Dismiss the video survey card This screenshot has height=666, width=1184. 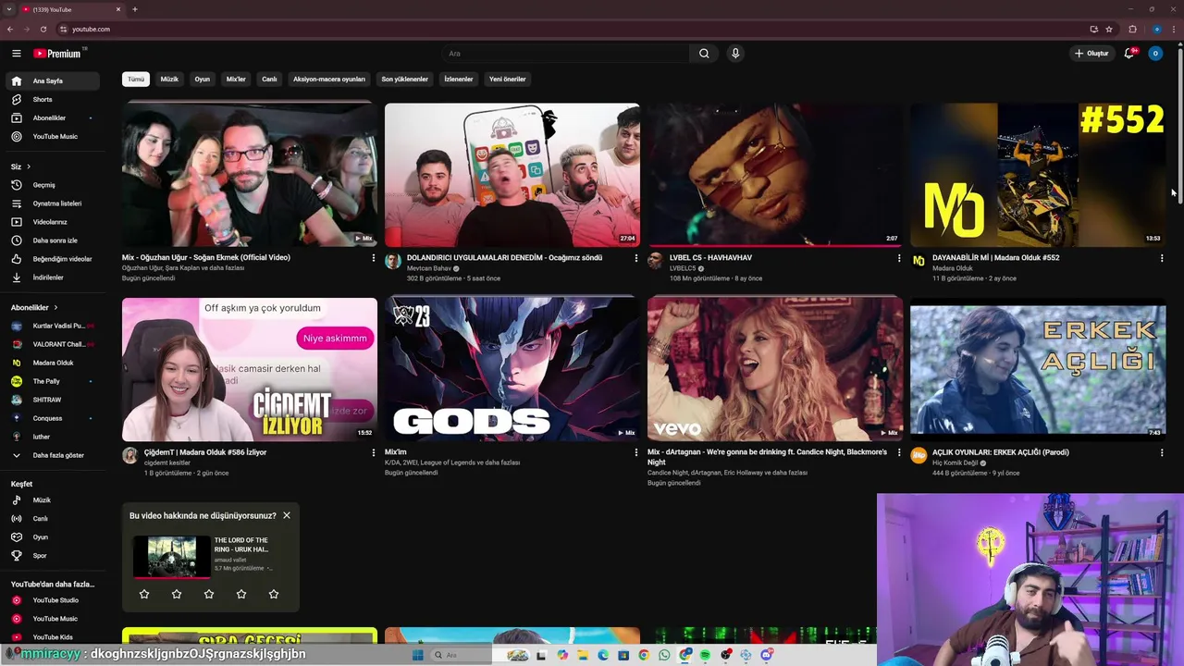287,515
